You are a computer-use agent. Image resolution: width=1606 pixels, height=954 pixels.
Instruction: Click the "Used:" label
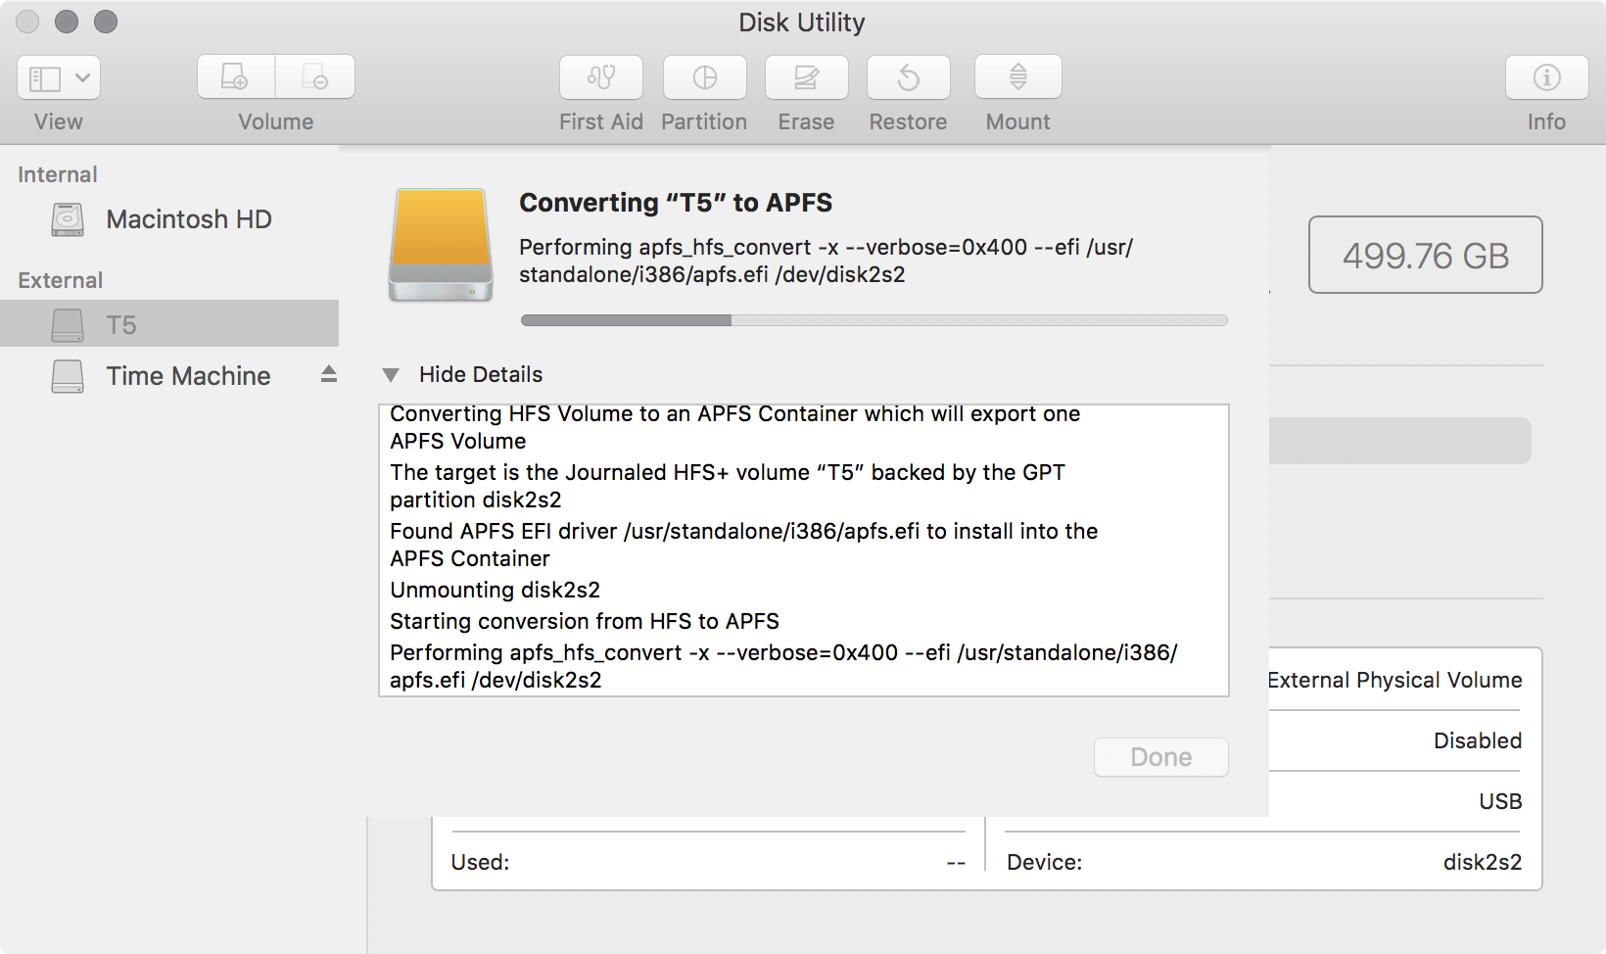click(x=480, y=862)
